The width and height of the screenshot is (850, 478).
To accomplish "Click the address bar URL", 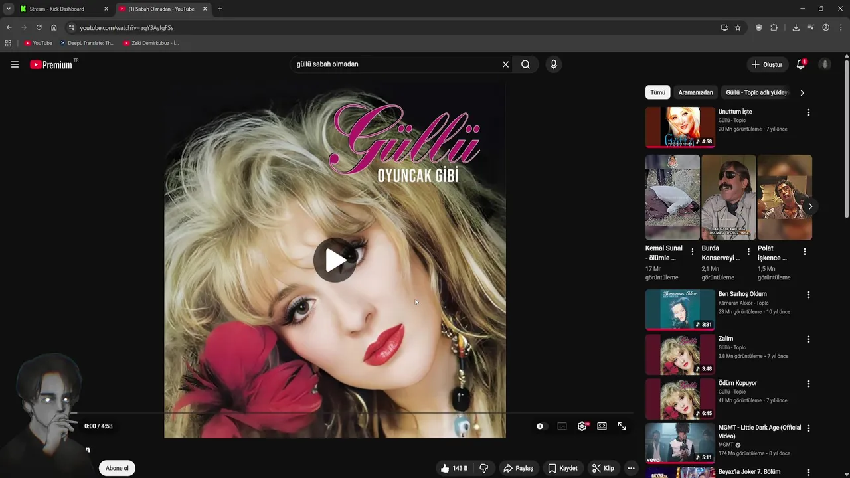I will coord(127,27).
